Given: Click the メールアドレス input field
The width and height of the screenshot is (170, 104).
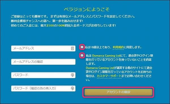Looking at the screenshot, I should click(x=43, y=48).
